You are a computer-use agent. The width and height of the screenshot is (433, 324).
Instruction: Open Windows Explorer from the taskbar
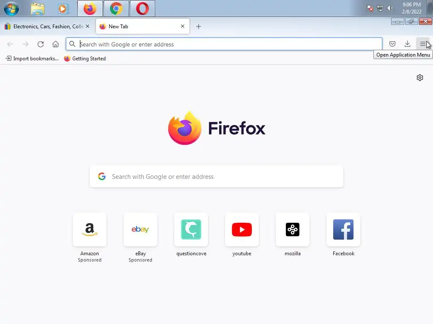[x=38, y=9]
